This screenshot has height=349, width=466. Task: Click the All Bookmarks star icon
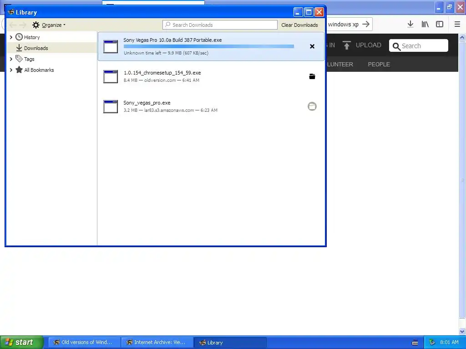(19, 70)
